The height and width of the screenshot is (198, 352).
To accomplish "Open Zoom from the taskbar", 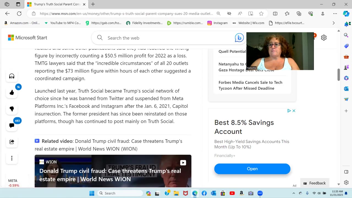I will pos(260,193).
